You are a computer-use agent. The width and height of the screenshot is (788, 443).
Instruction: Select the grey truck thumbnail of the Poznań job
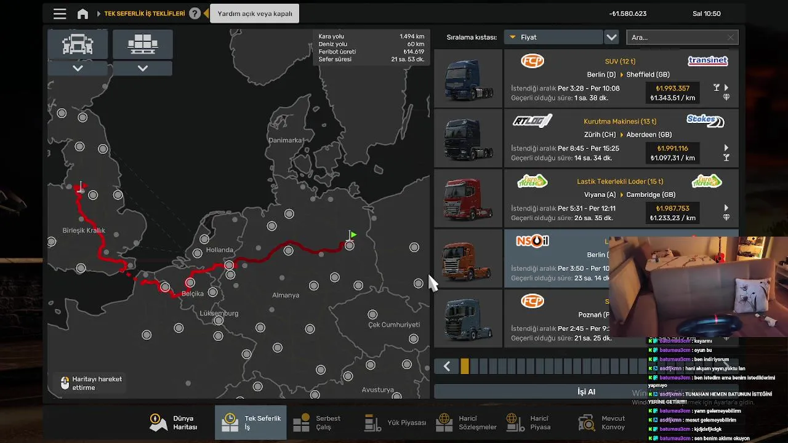click(x=468, y=319)
